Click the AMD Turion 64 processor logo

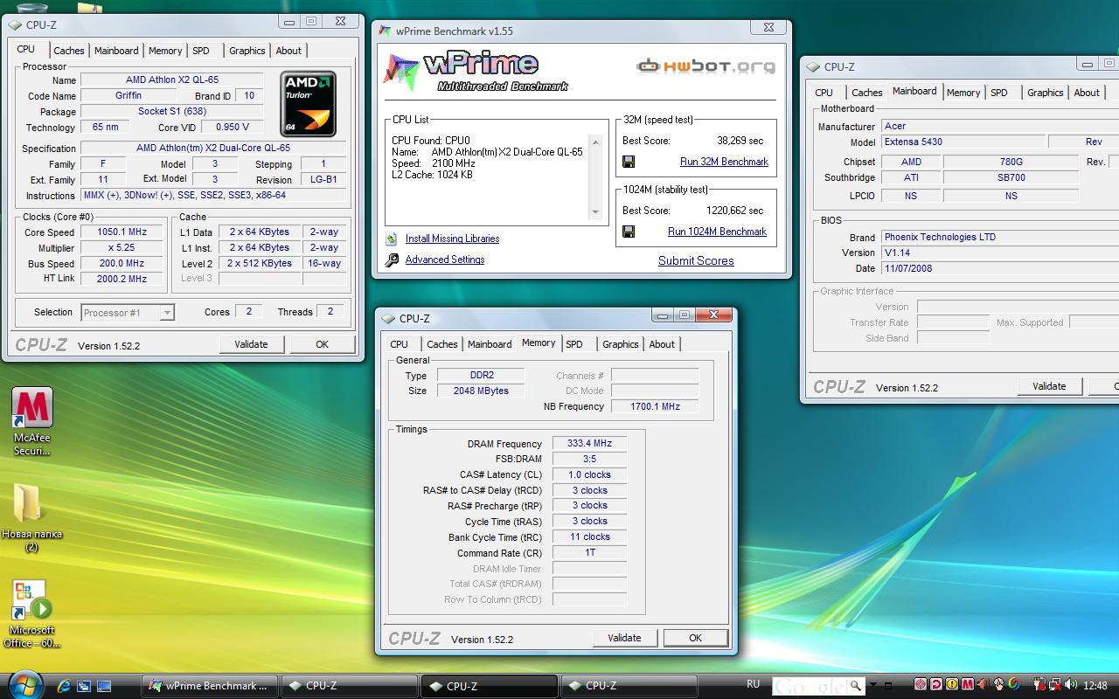click(x=308, y=104)
